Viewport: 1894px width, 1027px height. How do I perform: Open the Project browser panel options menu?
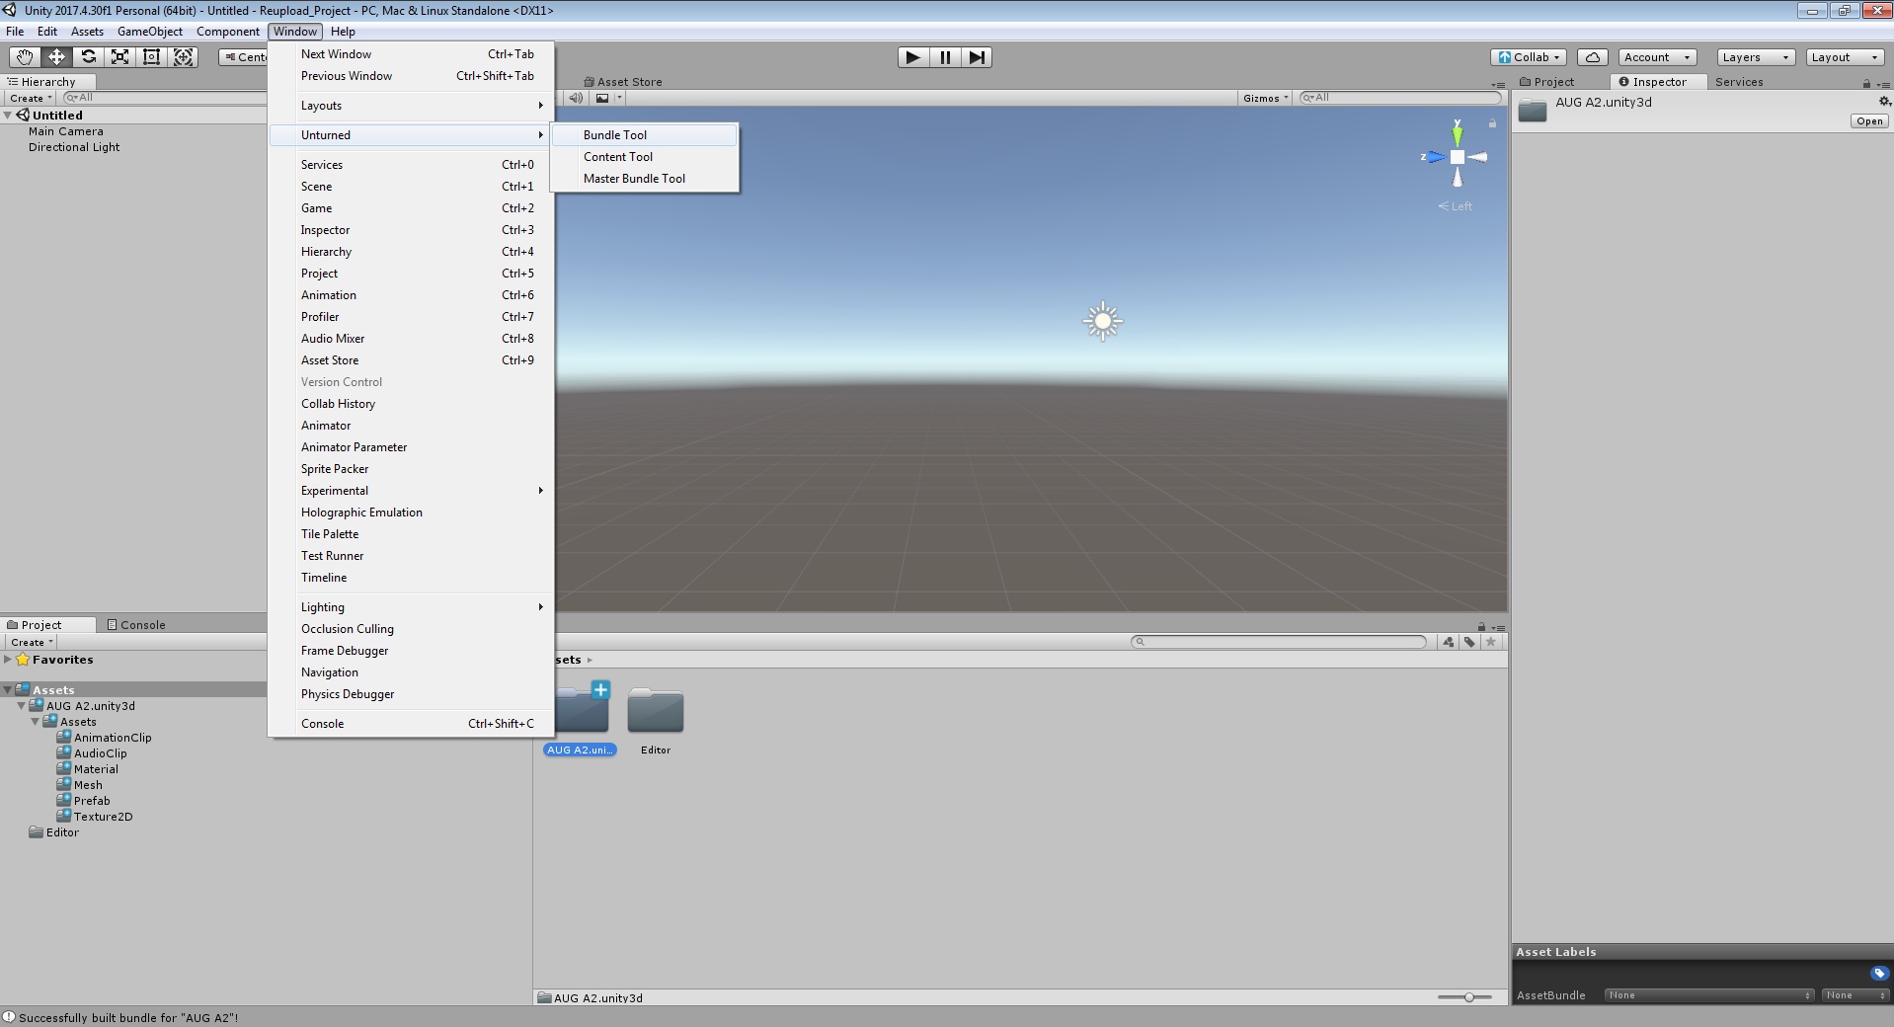pos(1498,628)
